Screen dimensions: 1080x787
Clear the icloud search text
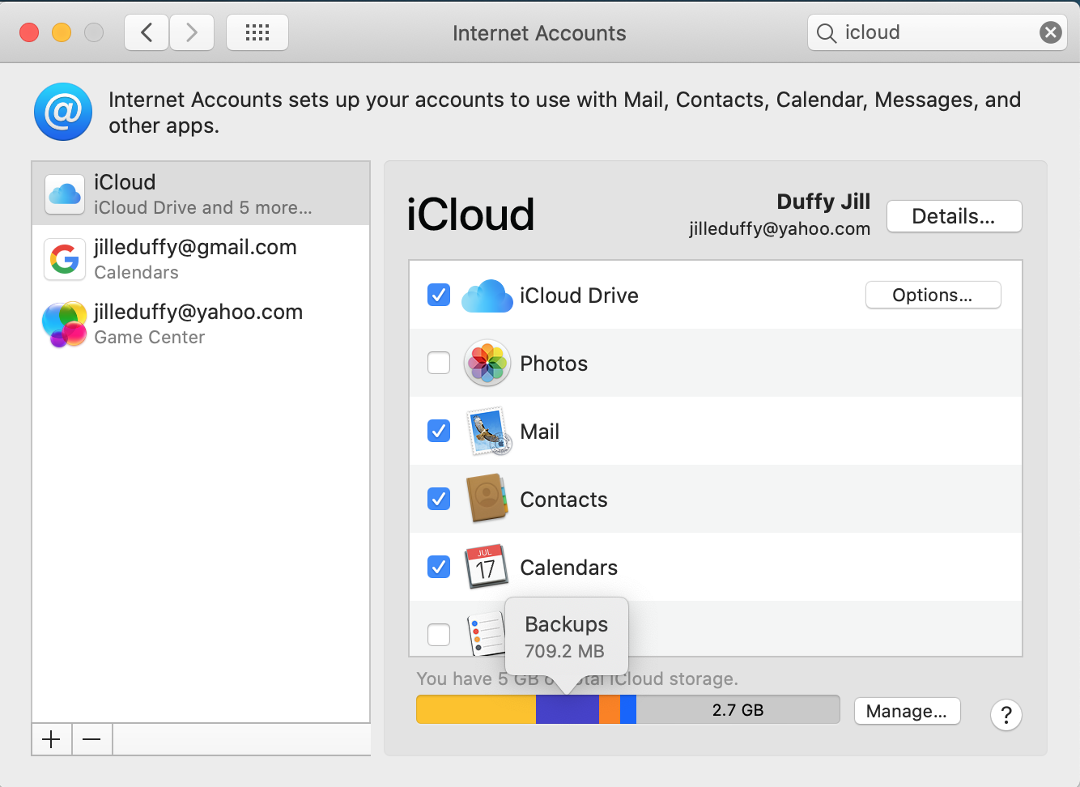[1050, 32]
